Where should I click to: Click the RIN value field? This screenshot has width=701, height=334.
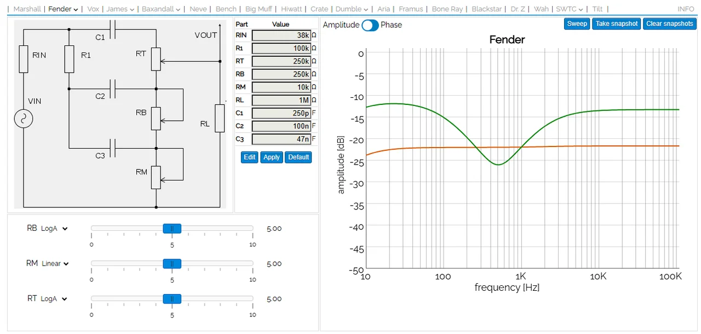point(281,35)
